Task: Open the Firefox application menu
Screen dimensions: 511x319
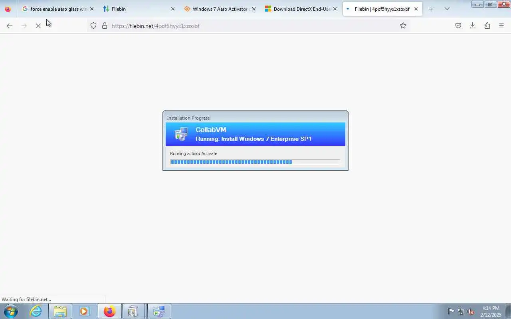Action: 501,26
